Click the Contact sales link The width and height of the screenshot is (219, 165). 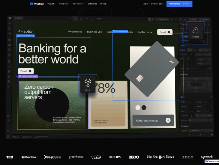157,4
